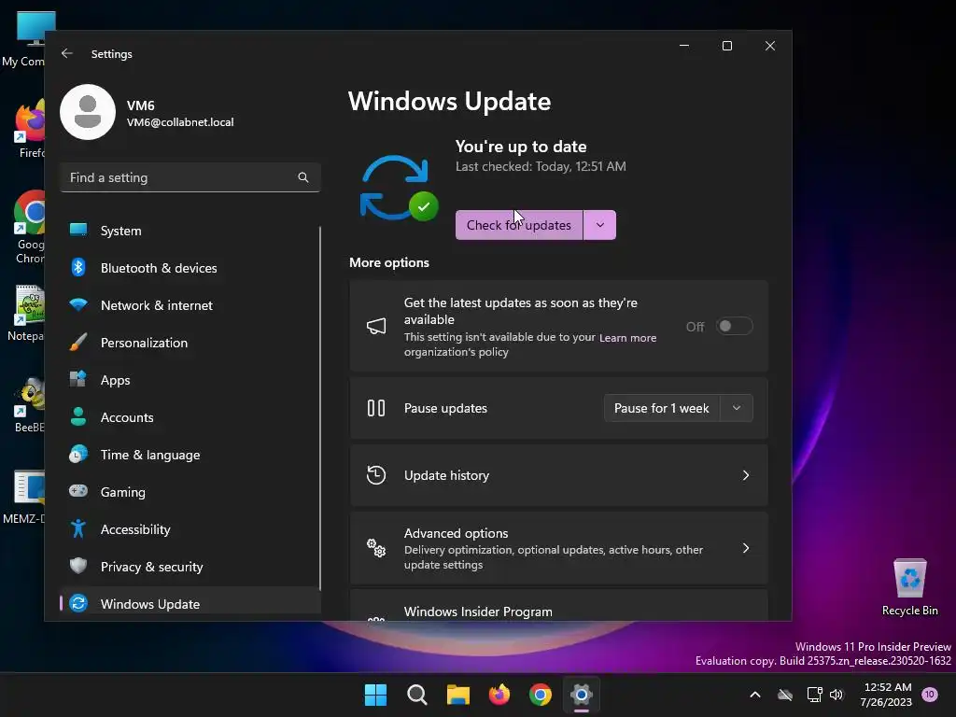Go to Accessibility settings
This screenshot has width=956, height=717.
[190, 529]
